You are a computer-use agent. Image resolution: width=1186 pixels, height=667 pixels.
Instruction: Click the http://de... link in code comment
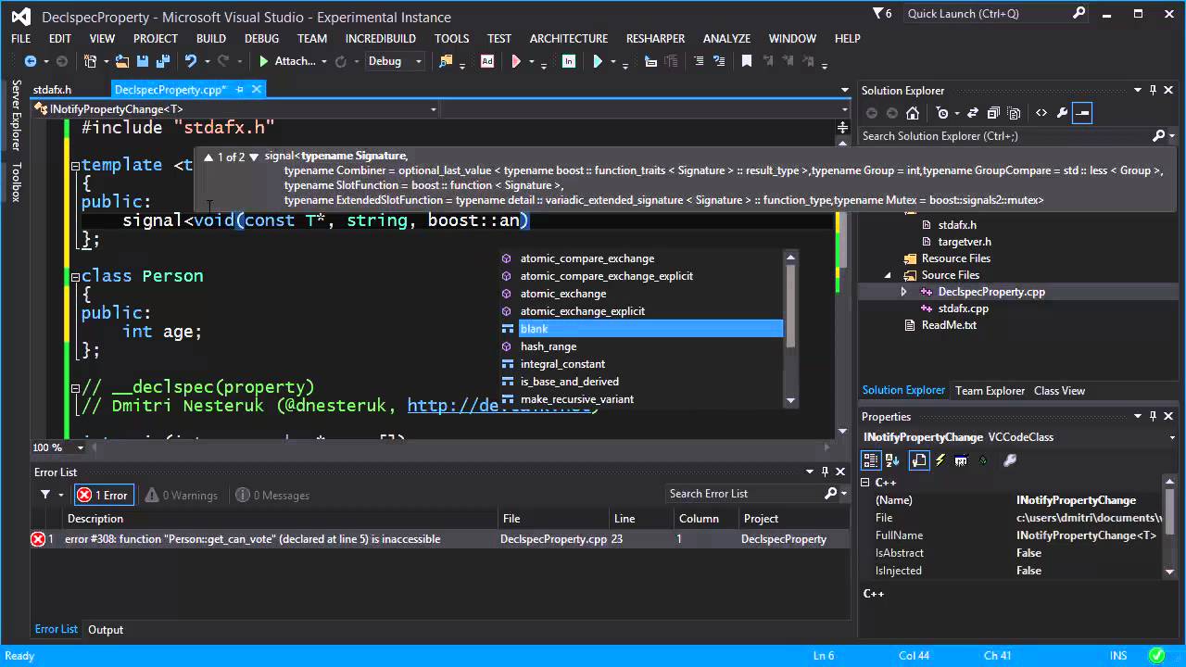[498, 406]
